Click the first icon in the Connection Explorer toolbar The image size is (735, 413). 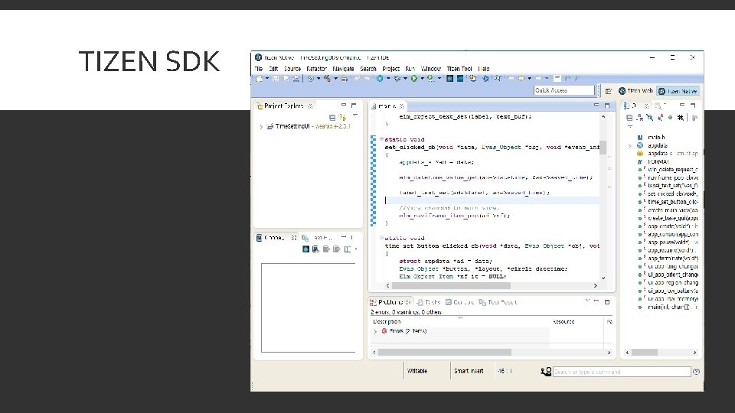(305, 249)
